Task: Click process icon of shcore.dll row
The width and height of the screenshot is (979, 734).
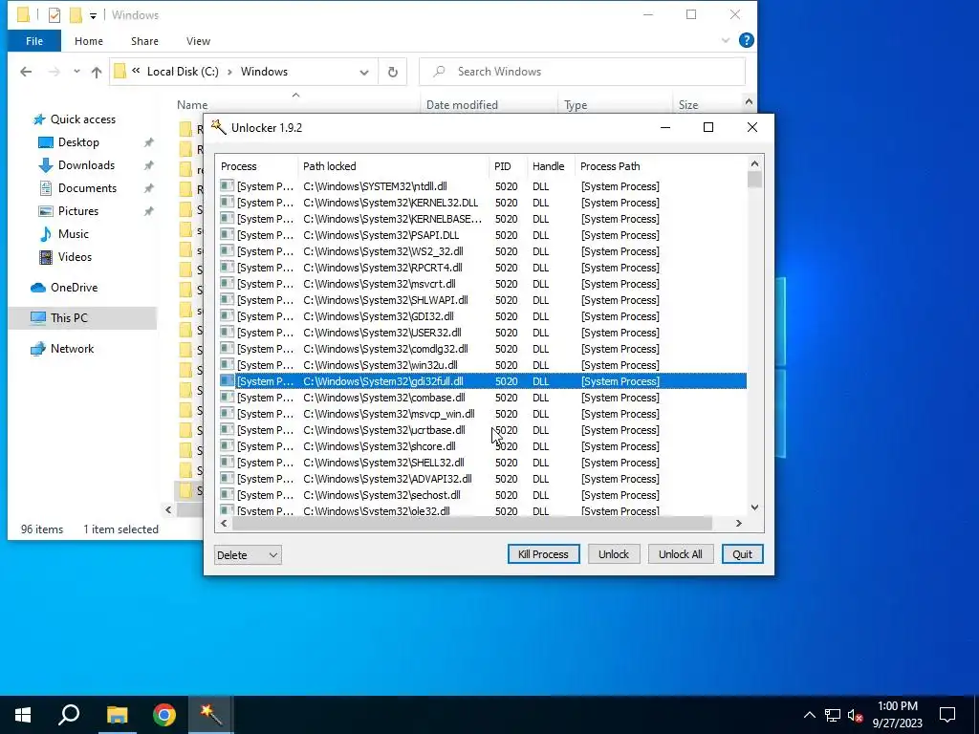Action: (228, 445)
